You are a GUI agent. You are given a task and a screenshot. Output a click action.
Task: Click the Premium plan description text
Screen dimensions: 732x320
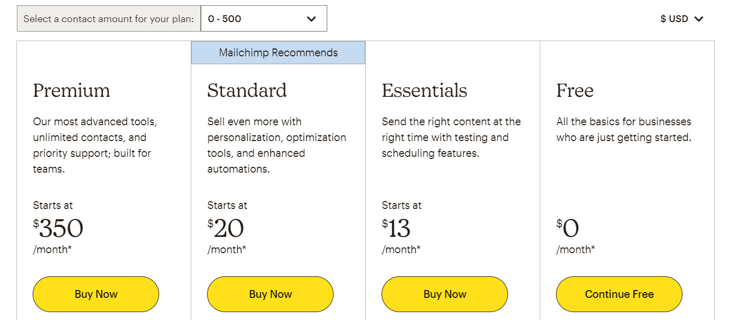click(95, 145)
